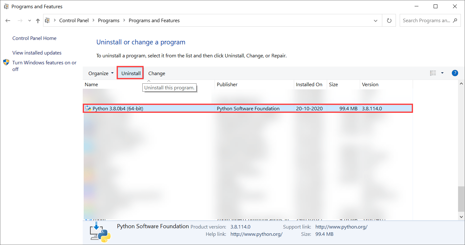Click the UAC shield icon beside Turn Windows features
Image resolution: width=465 pixels, height=245 pixels.
click(x=6, y=62)
